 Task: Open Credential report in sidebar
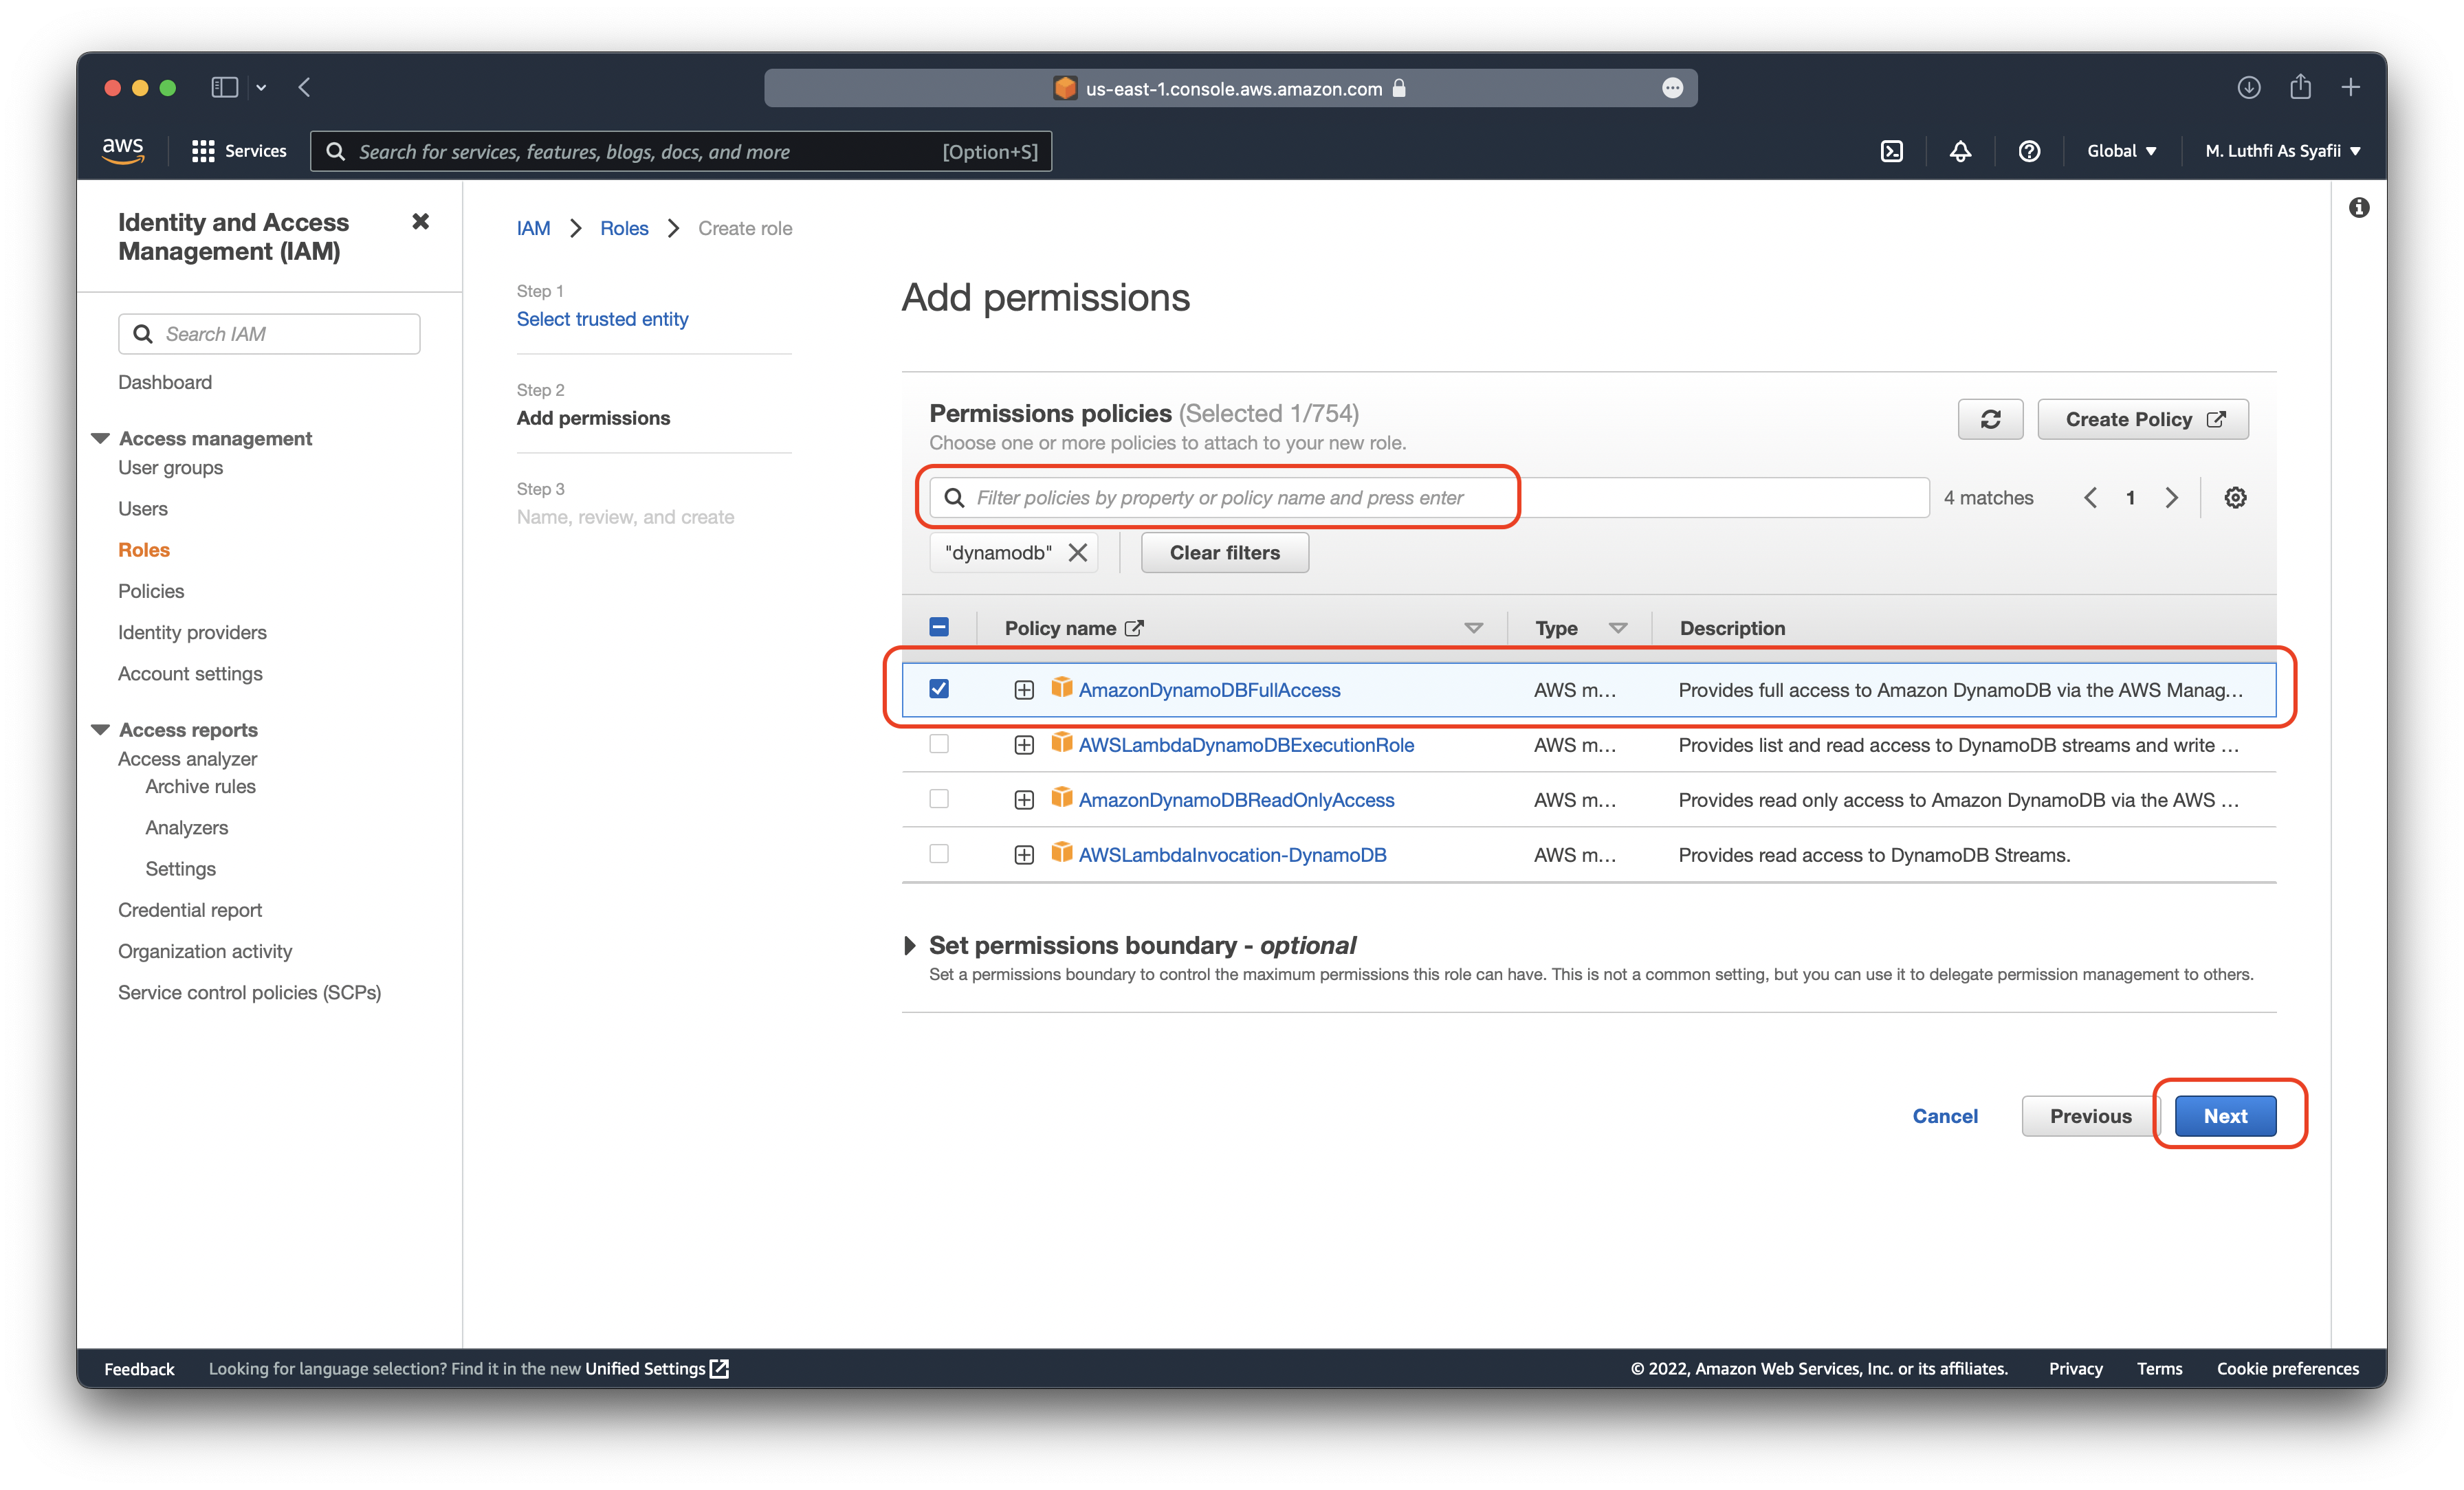tap(190, 910)
